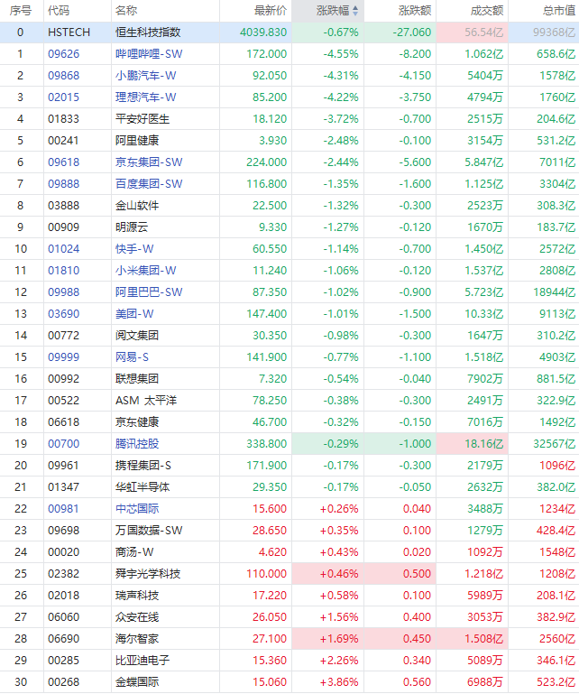
Task: Open stock code 03690 link
Action: point(64,314)
